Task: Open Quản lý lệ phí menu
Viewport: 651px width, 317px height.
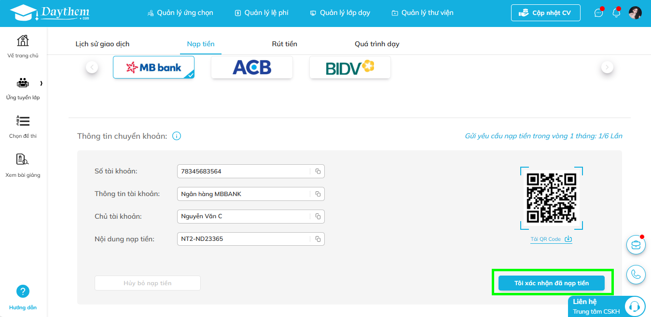Action: pos(261,13)
